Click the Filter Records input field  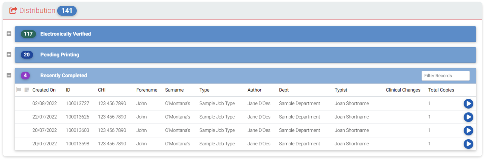tap(445, 76)
